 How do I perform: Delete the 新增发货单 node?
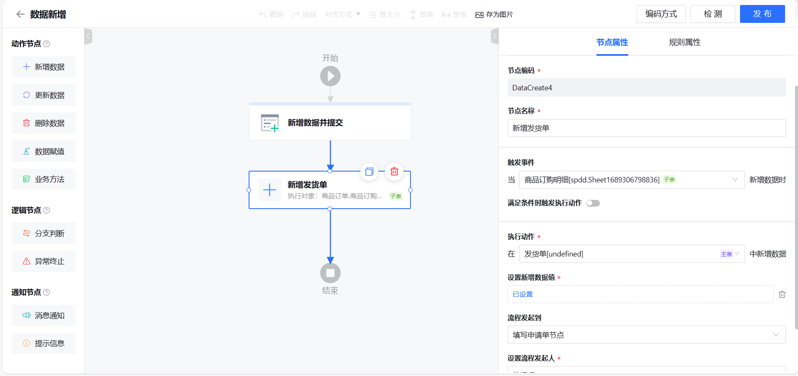point(394,172)
